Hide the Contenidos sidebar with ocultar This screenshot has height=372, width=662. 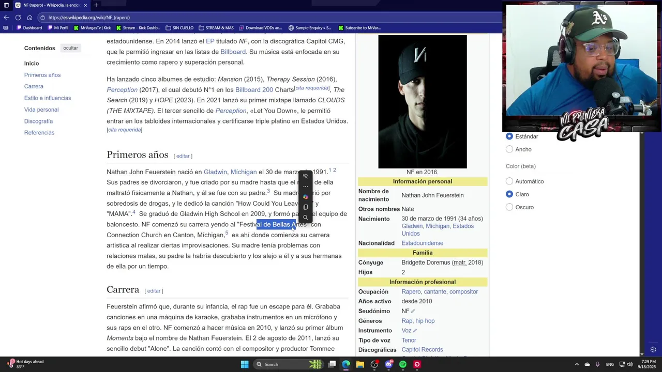70,48
